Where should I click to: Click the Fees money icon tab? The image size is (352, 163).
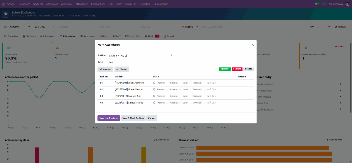(x=101, y=36)
